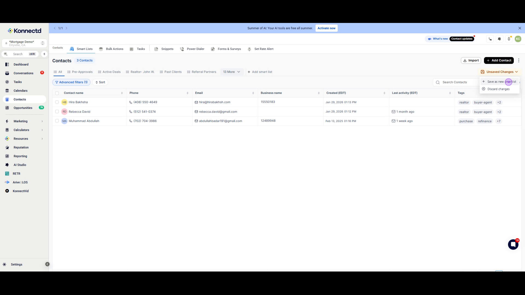Viewport: 525px width, 295px height.
Task: Open Settings gear at sidebar bottom
Action: 4,264
